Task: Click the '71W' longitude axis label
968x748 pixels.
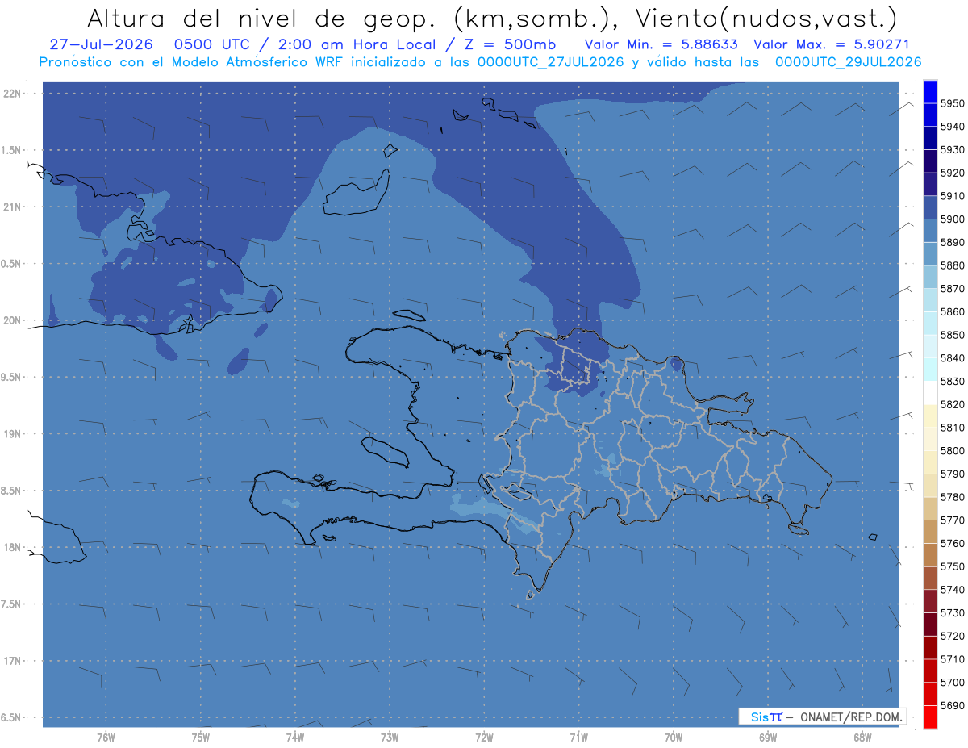Action: coord(578,737)
